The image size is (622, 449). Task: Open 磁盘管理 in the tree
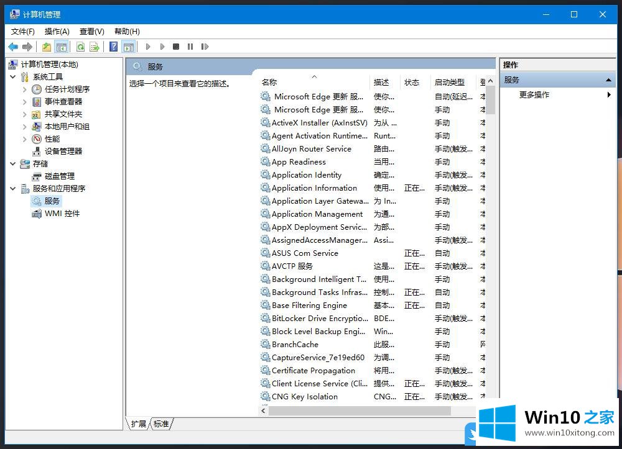coord(60,176)
